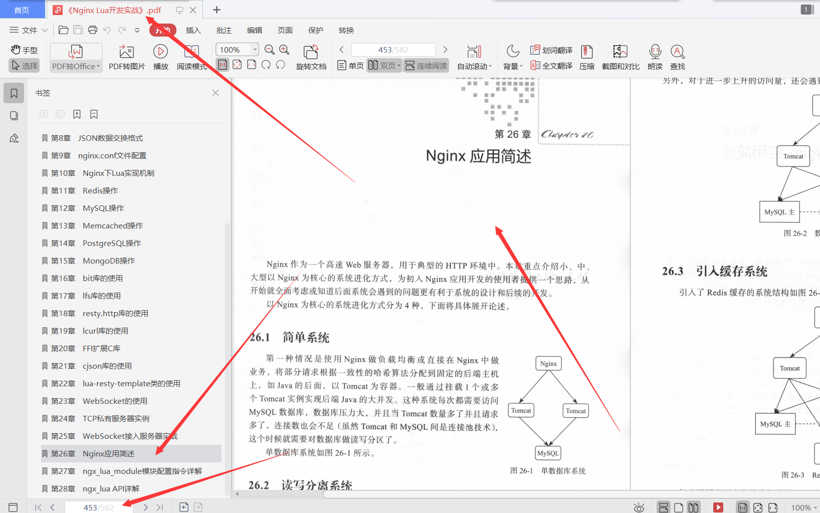Open the 首页 home tab
The width and height of the screenshot is (820, 513).
pos(22,10)
